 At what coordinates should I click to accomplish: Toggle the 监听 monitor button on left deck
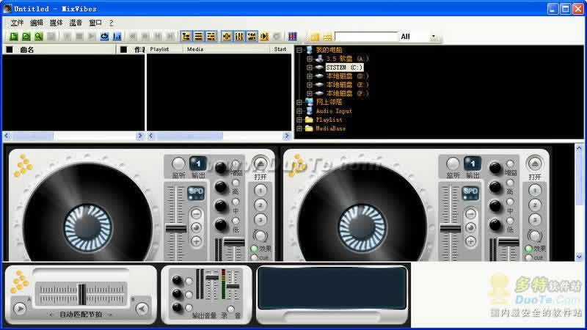(178, 164)
